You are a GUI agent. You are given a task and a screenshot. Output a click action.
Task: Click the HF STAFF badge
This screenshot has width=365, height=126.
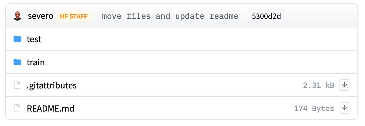[74, 16]
